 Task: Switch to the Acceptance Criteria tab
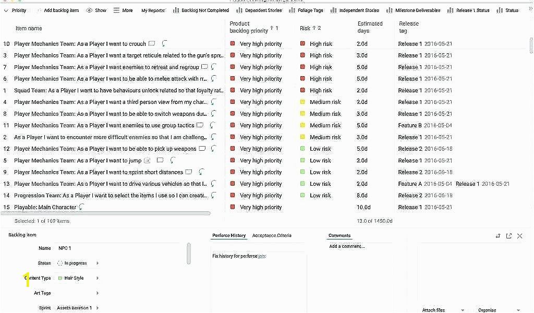[x=272, y=235]
